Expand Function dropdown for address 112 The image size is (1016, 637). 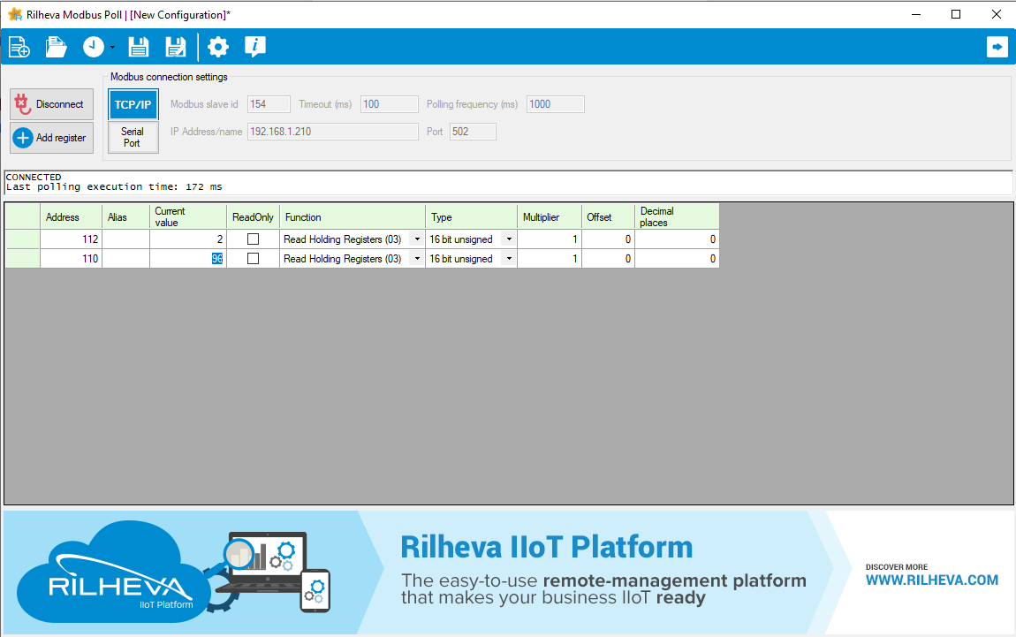pos(416,239)
